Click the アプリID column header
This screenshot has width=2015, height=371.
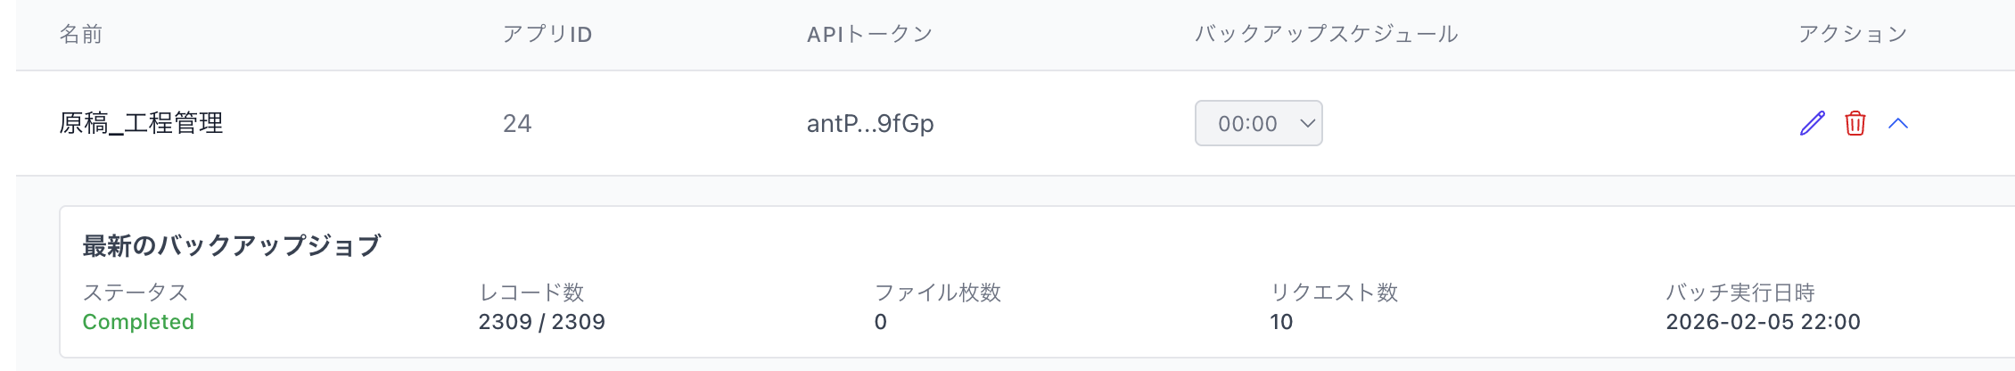(x=547, y=34)
